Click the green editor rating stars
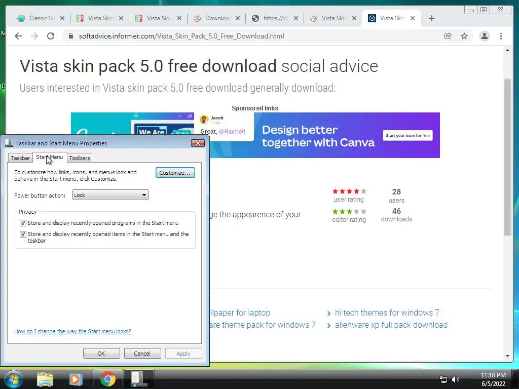The width and height of the screenshot is (519, 389). 349,211
